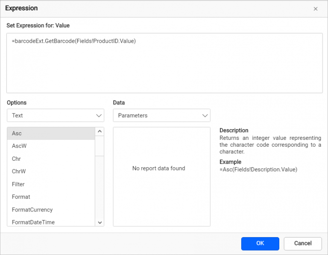Click the function list scroll up arrow
The height and width of the screenshot is (255, 328).
(100, 132)
